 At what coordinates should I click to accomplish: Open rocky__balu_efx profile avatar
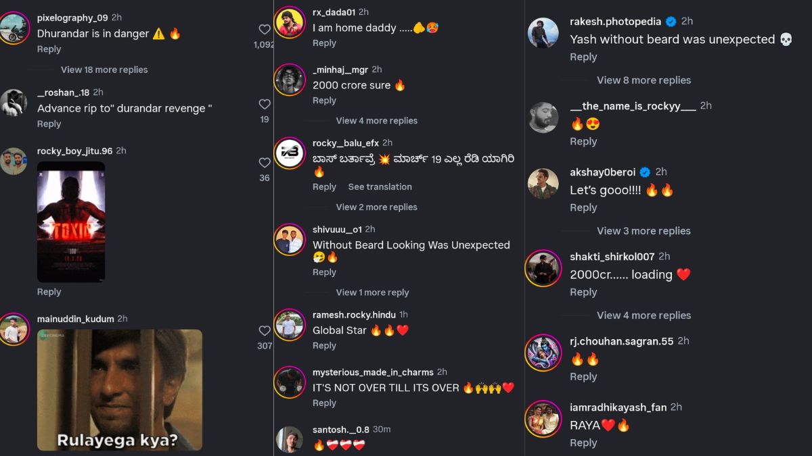(x=290, y=153)
